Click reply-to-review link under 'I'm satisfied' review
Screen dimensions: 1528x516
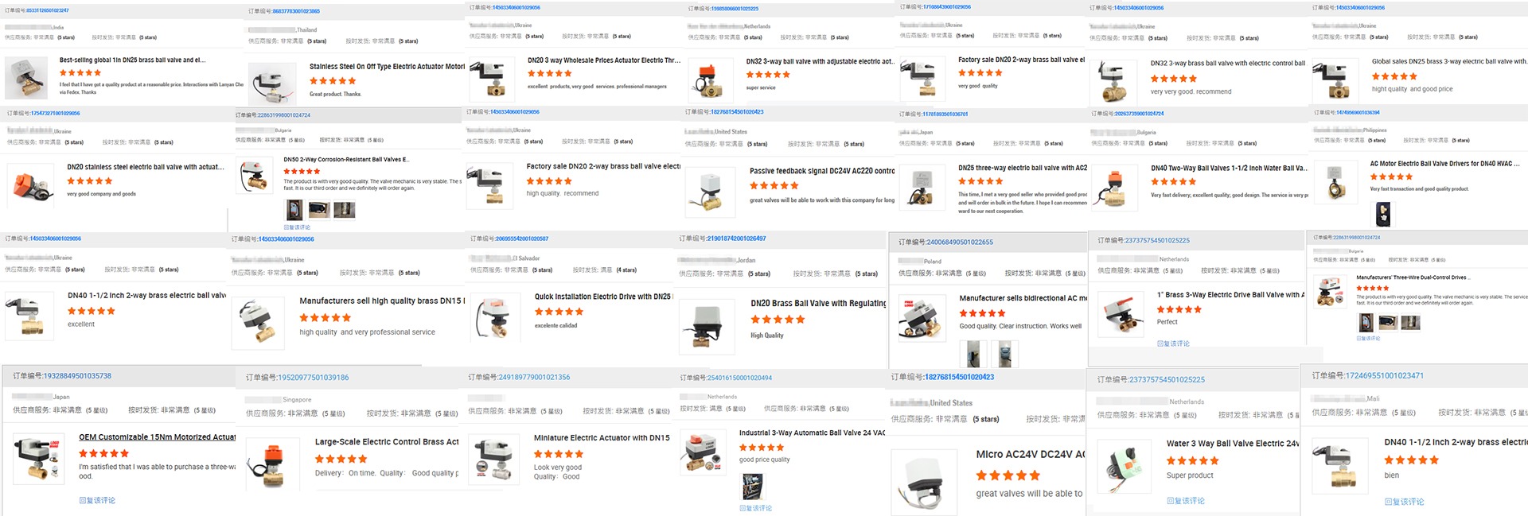(x=97, y=500)
